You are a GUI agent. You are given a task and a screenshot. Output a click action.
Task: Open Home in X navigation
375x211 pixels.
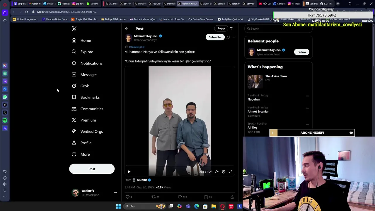pos(81,40)
